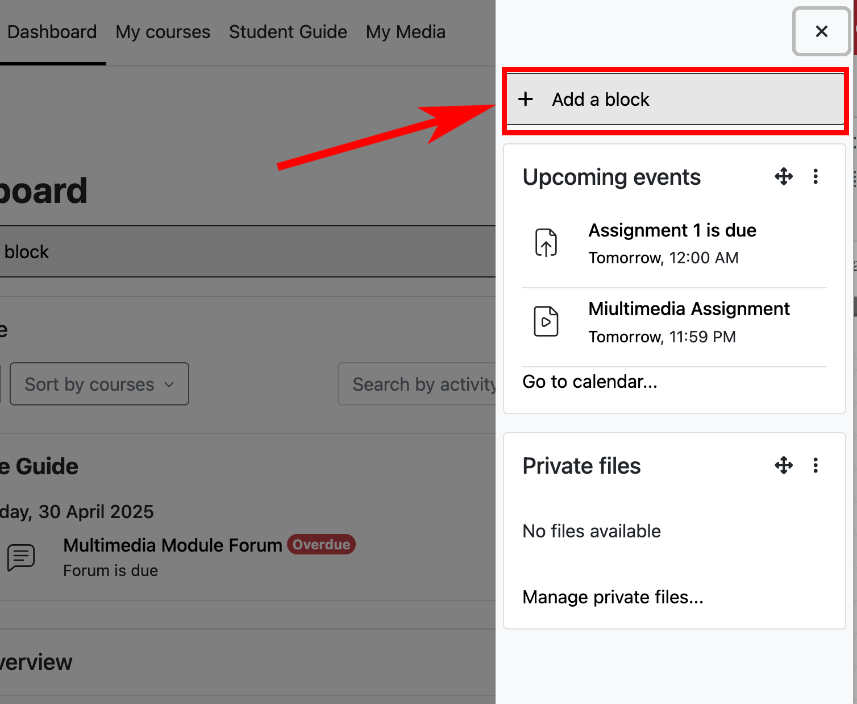The width and height of the screenshot is (857, 704).
Task: Open the My courses tab
Action: pos(163,32)
